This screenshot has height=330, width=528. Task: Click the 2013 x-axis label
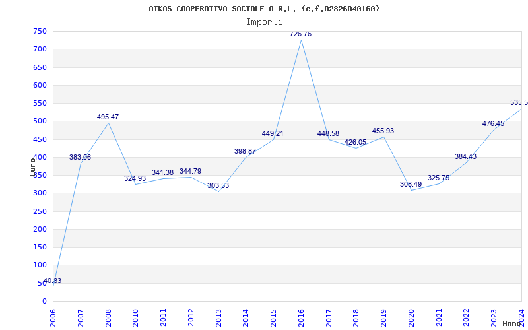pyautogui.click(x=218, y=317)
